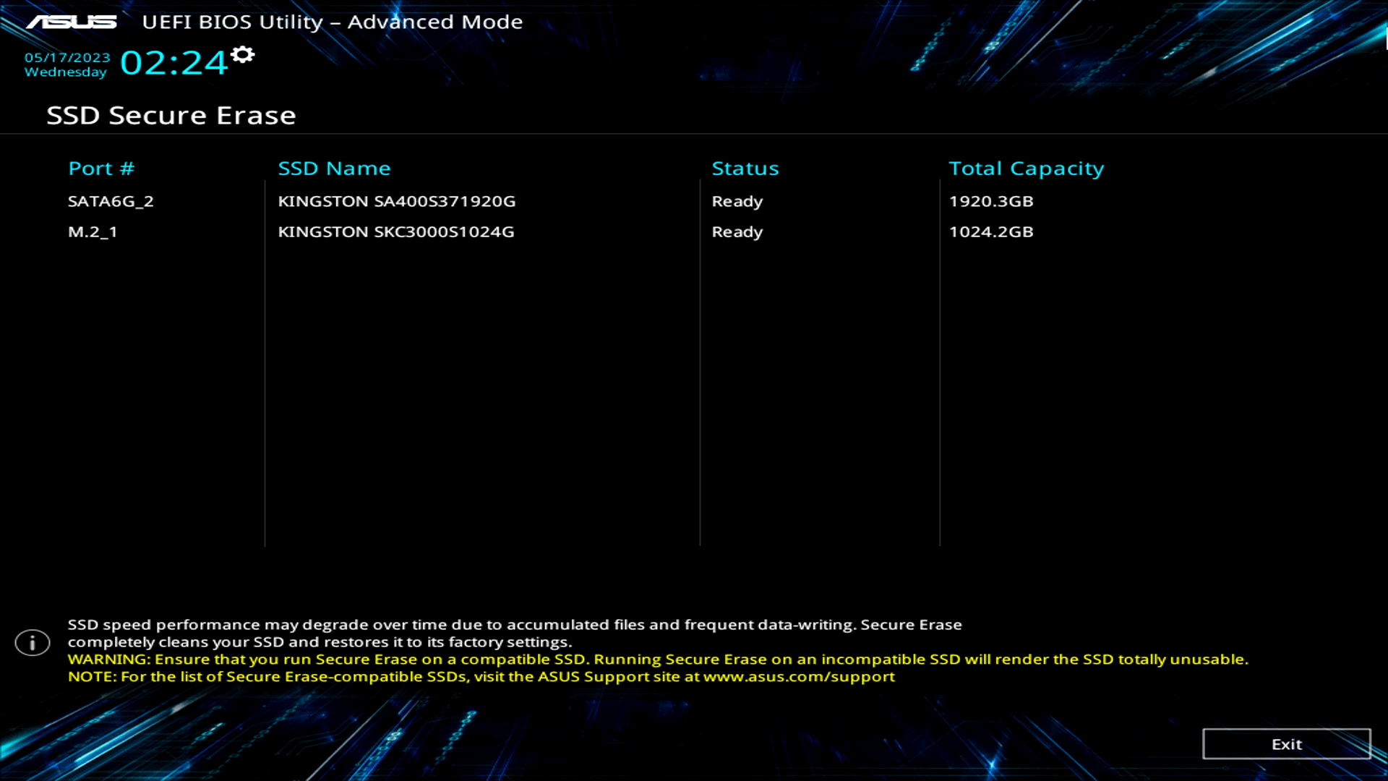Open the www.asus.com/support link
Viewport: 1388px width, 781px height.
tap(799, 677)
